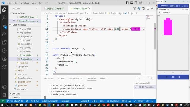Close the terminal panel
The height and width of the screenshot is (107, 190).
click(152, 78)
